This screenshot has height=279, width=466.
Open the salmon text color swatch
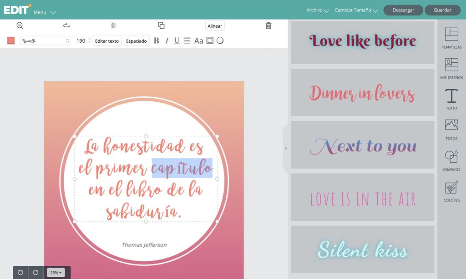pyautogui.click(x=11, y=40)
